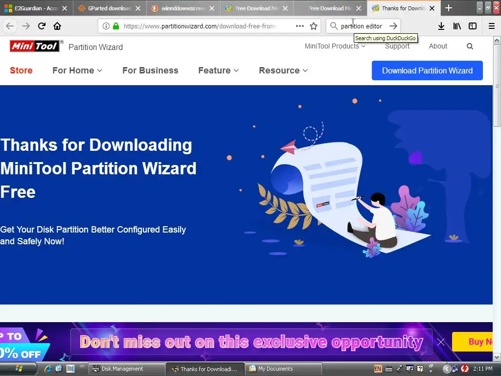The image size is (501, 376).
Task: Reload the current page
Action: coord(42,26)
